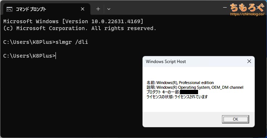
Task: Click the Command Prompt tab icon
Action: pos(9,9)
